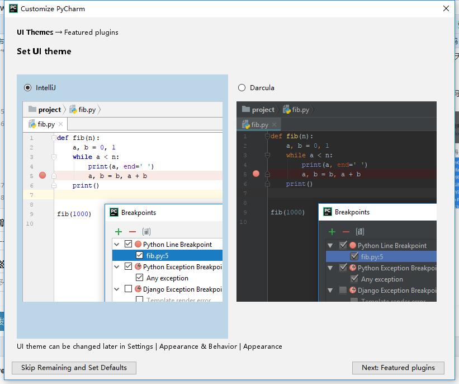Toggle fib.py:5 checkbox in light preview

140,255
